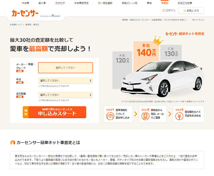Open the メーカー・車種・グレード selection field

click(66, 68)
